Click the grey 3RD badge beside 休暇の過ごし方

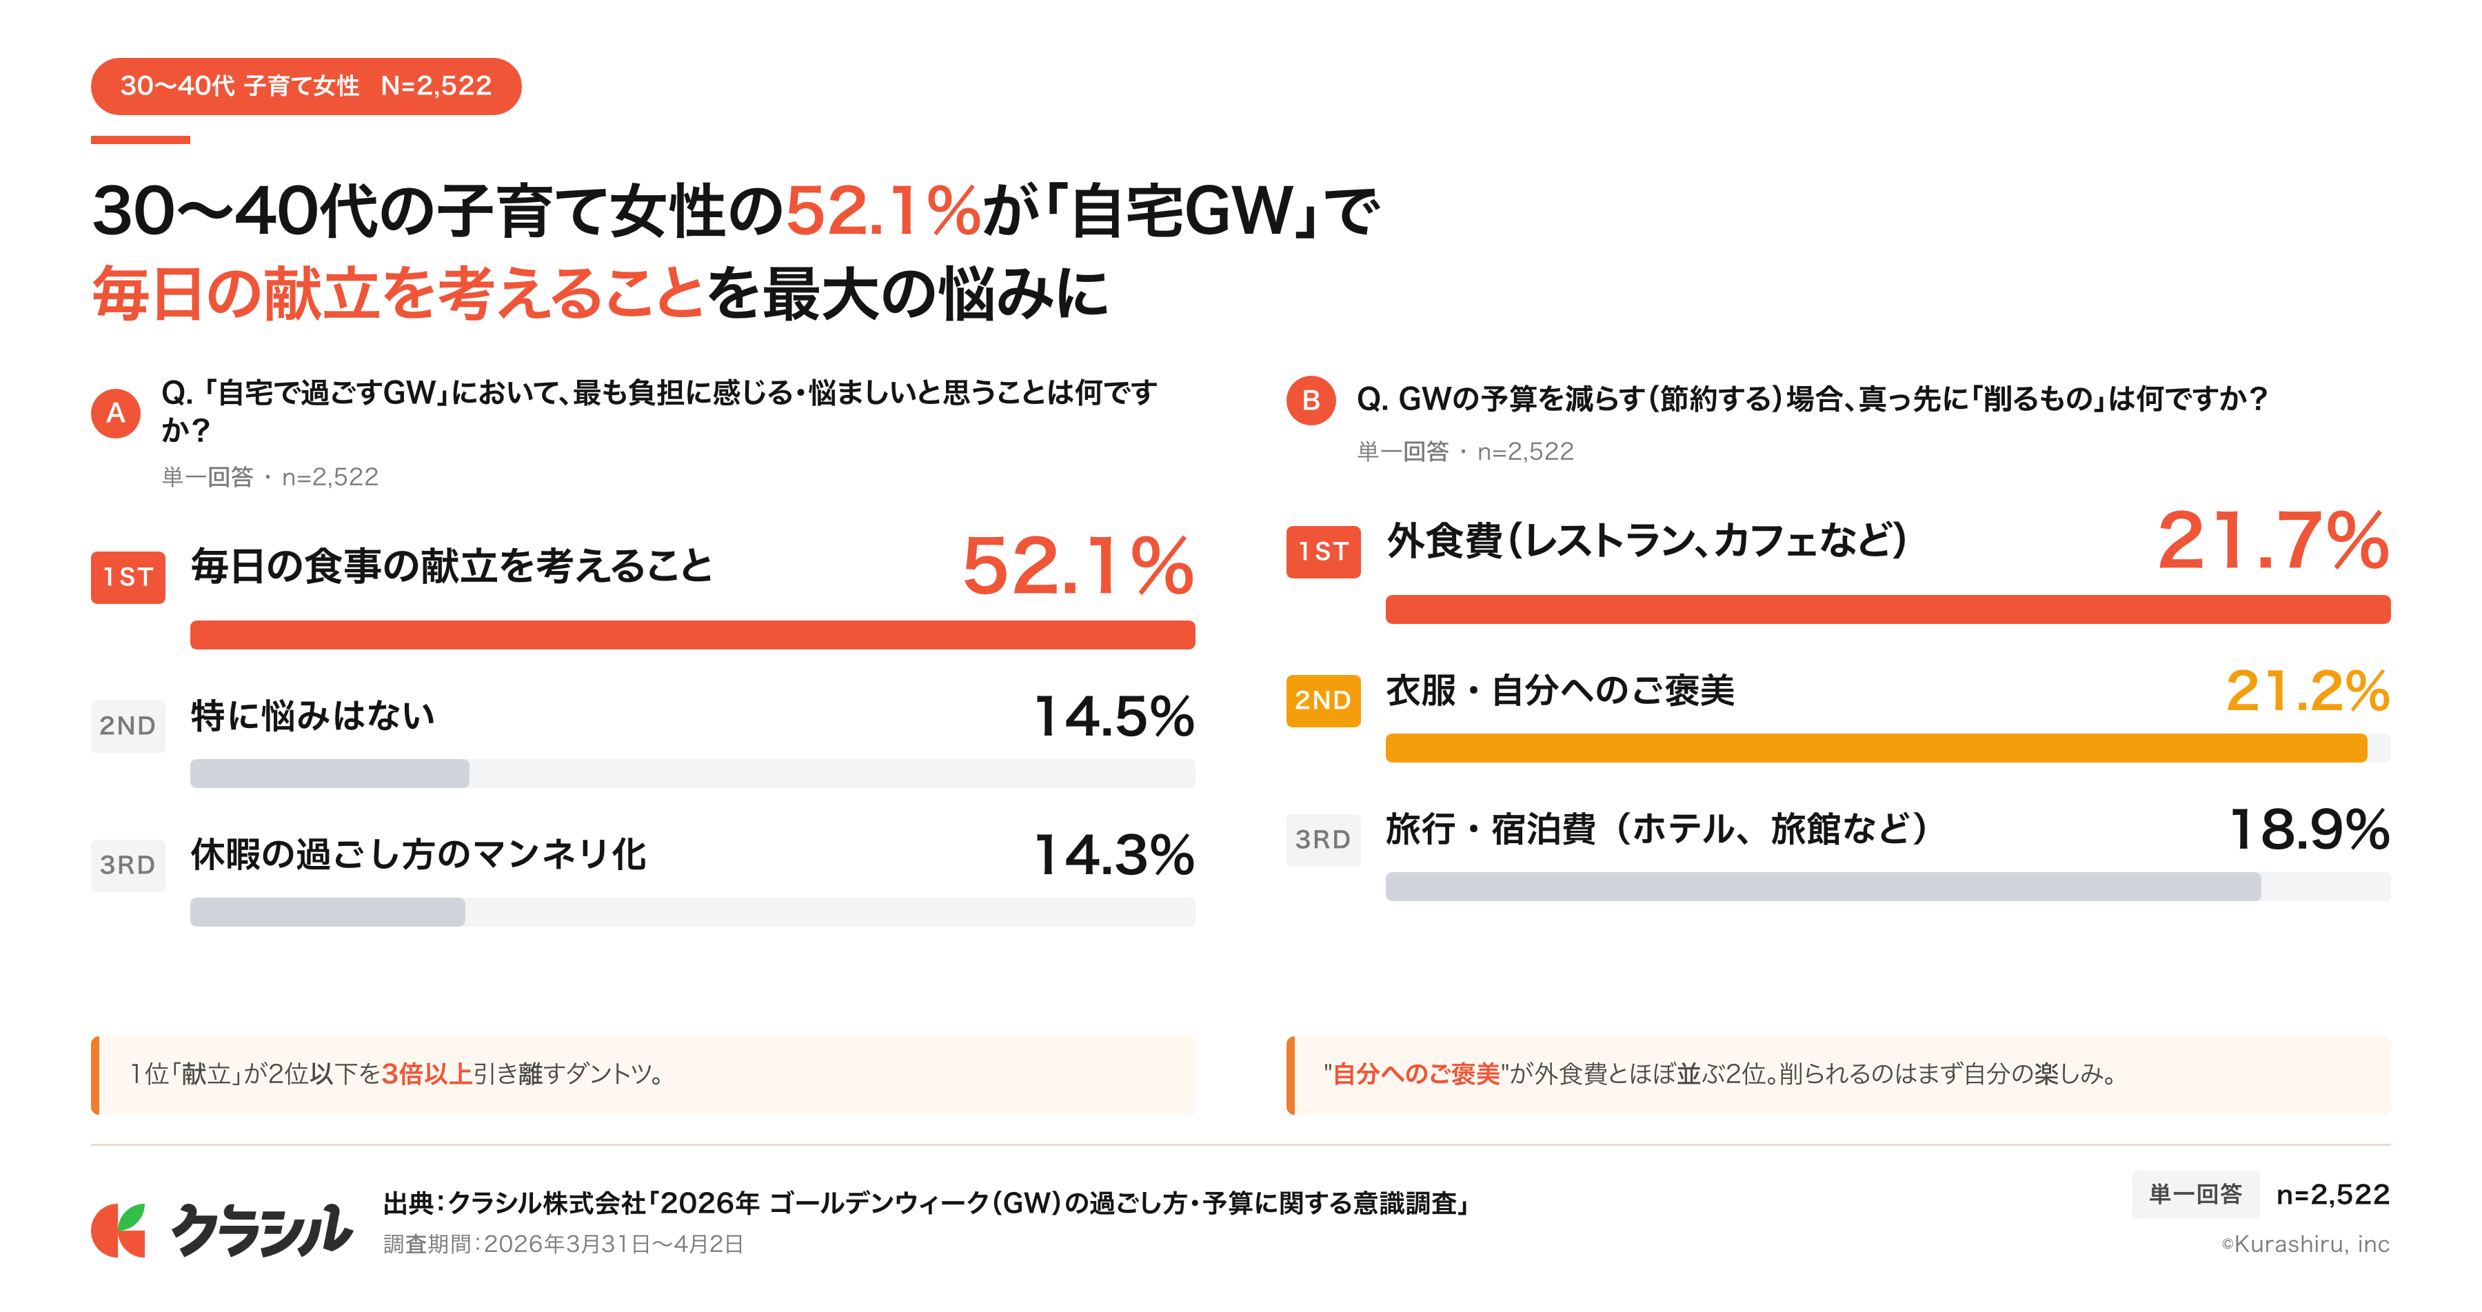(x=128, y=865)
